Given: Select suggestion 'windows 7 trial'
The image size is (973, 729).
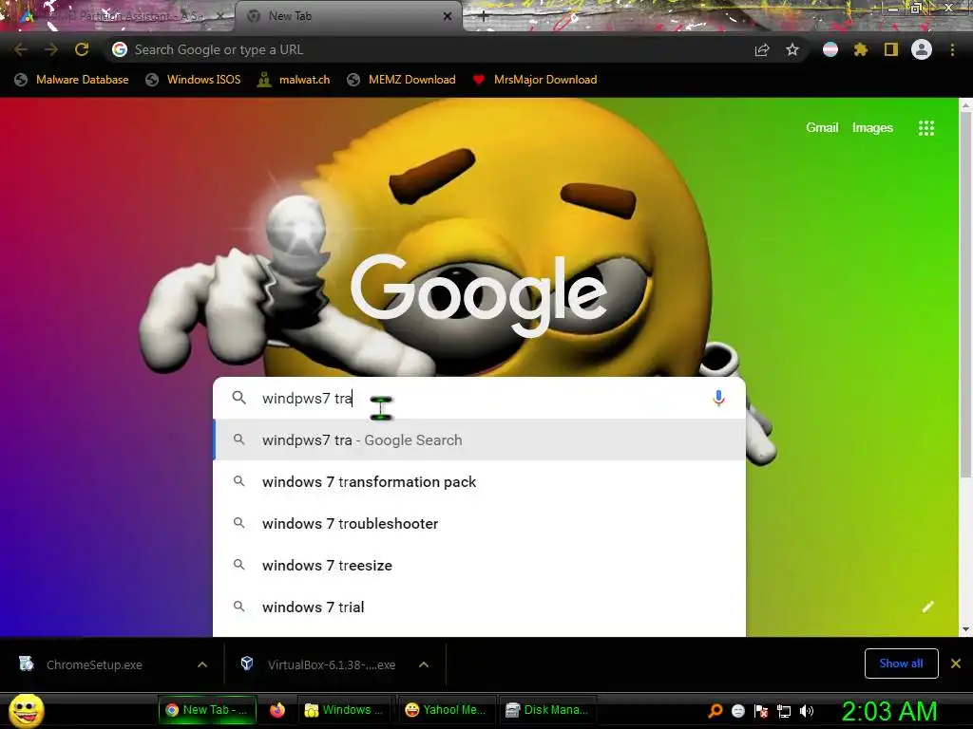Looking at the screenshot, I should [x=479, y=607].
